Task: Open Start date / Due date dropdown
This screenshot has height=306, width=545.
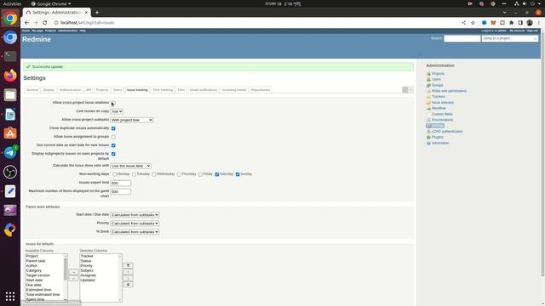Action: click(135, 215)
